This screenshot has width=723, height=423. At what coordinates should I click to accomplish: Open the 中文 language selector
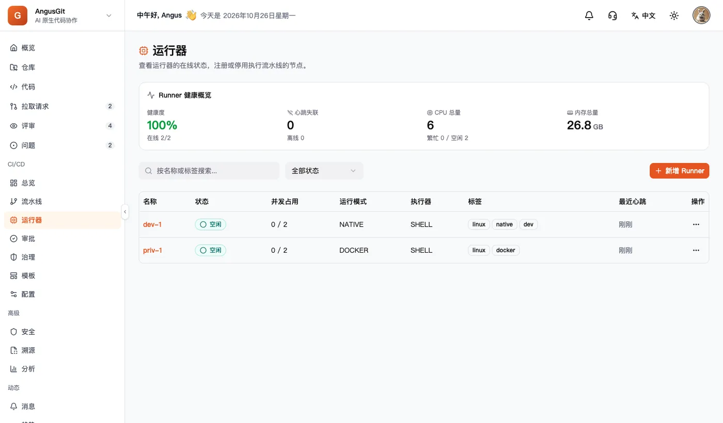pyautogui.click(x=643, y=15)
